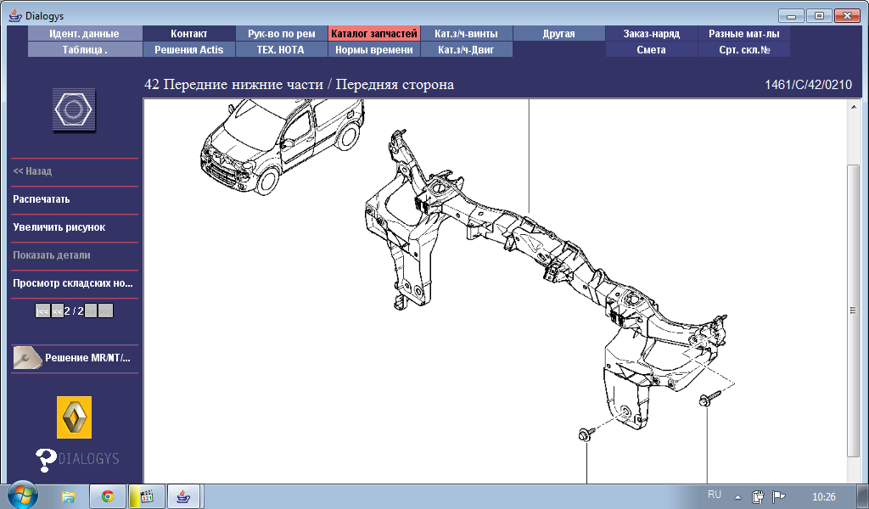Open the Разные мат-лы tab

pos(743,33)
